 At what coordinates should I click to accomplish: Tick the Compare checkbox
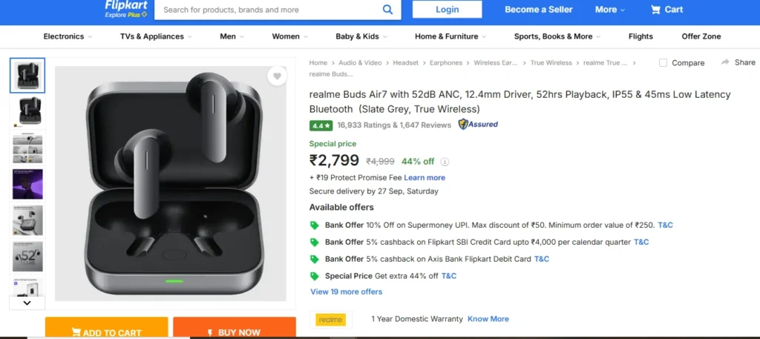[663, 62]
